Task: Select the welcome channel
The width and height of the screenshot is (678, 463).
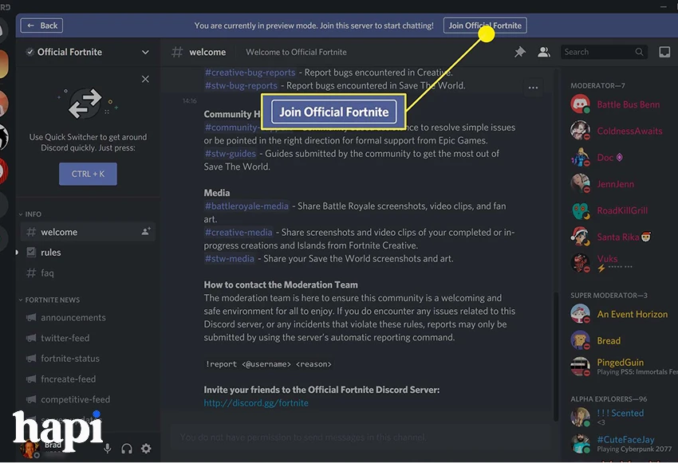Action: tap(88, 232)
